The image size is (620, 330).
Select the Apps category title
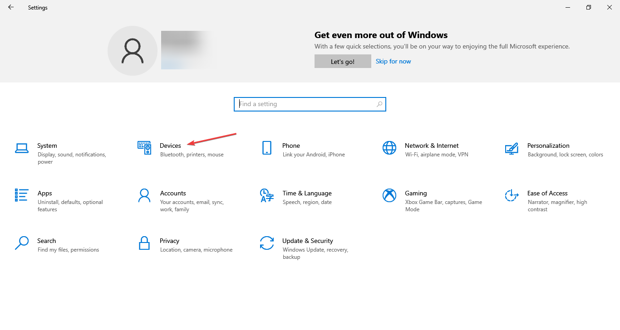click(45, 193)
